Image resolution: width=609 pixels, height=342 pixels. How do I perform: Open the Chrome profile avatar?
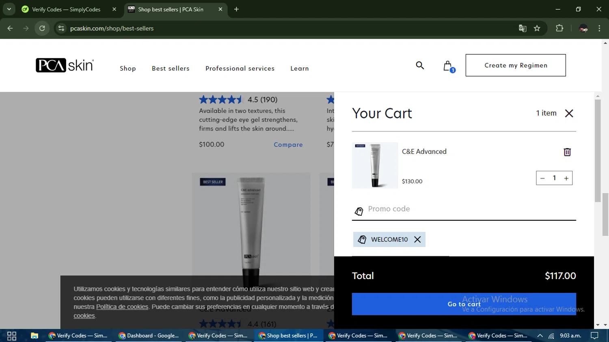(583, 28)
